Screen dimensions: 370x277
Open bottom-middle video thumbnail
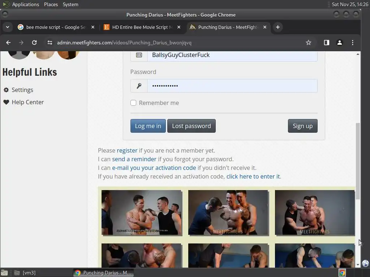(x=228, y=256)
